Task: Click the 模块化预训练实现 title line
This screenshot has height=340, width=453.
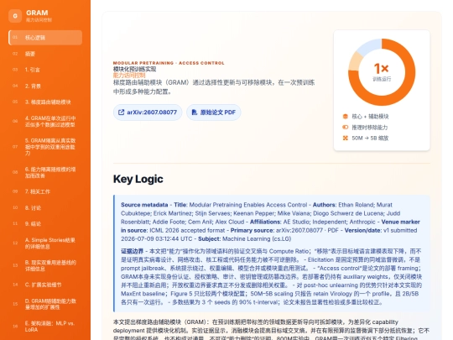Action: (x=134, y=69)
